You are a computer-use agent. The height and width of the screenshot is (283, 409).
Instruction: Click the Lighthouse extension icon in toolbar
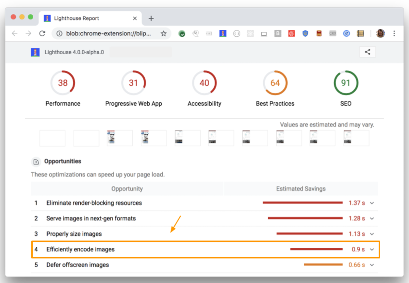[223, 33]
